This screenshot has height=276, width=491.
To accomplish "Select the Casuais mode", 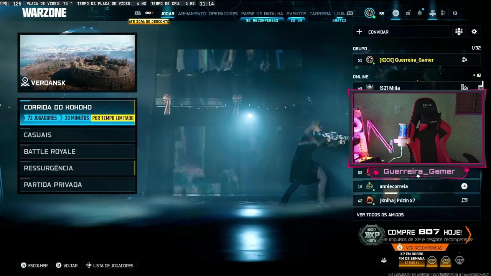I will 77,135.
